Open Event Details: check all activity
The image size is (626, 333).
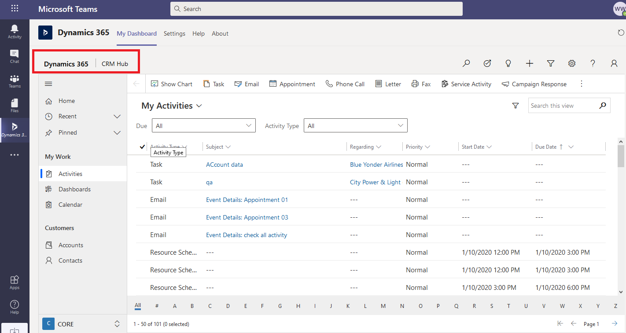(x=247, y=235)
